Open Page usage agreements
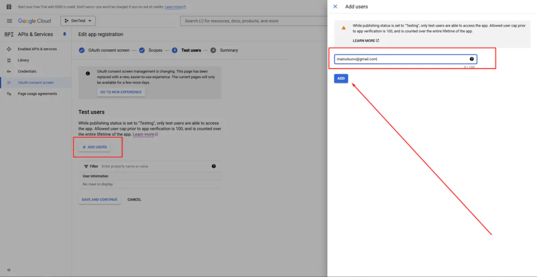The image size is (537, 277). click(37, 94)
